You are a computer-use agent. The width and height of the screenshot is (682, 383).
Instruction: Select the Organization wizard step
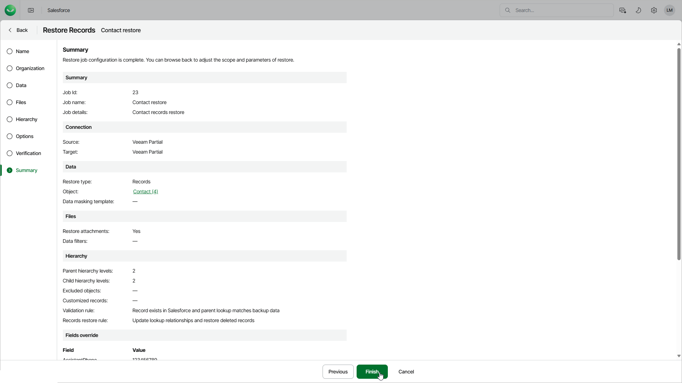[30, 69]
